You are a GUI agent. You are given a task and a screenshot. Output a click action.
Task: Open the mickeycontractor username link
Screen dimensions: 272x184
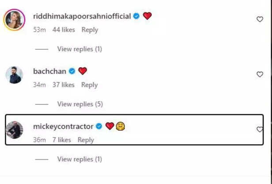(x=63, y=126)
